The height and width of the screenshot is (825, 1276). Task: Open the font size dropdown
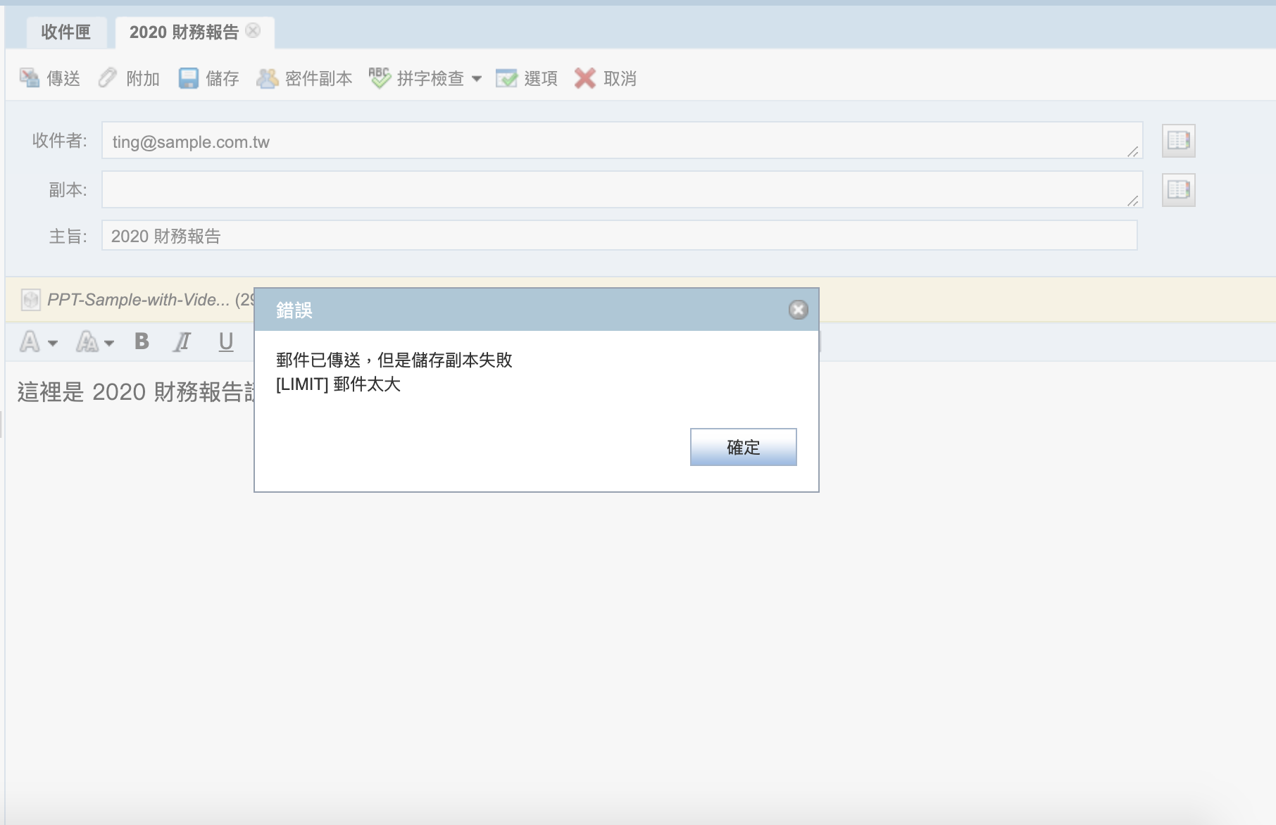[x=95, y=343]
